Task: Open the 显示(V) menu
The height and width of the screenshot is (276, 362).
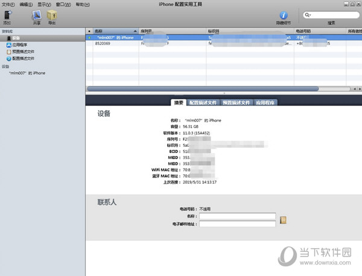Action: click(x=44, y=4)
